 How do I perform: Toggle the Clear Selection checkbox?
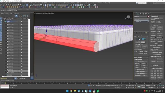[151, 65]
